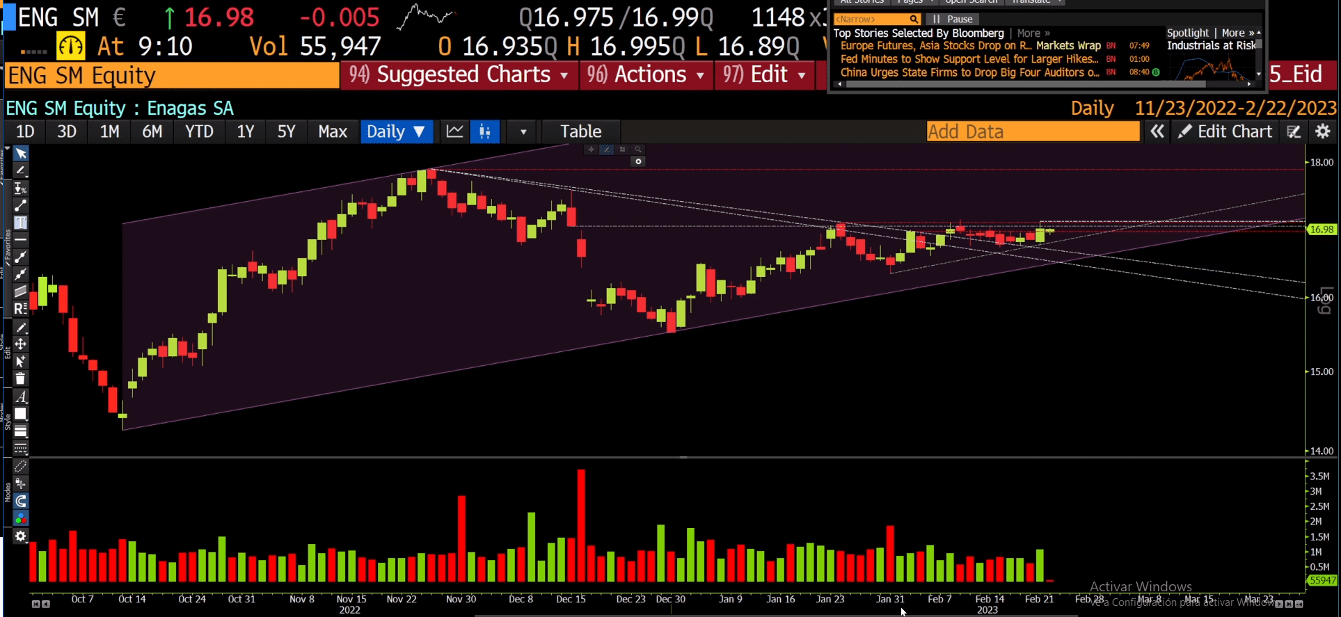Choose the copy-select cursor plus tool
1341x617 pixels.
21,362
